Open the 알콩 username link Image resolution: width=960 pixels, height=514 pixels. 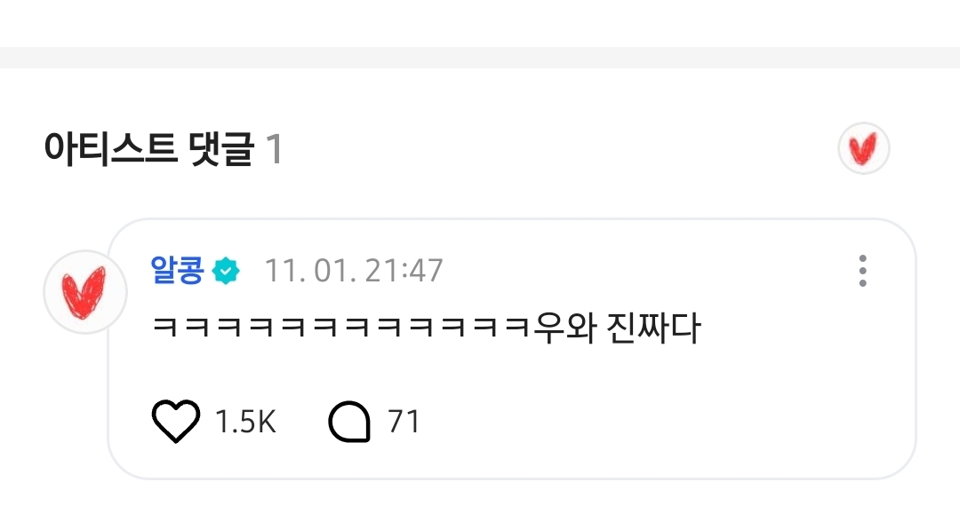pos(177,270)
